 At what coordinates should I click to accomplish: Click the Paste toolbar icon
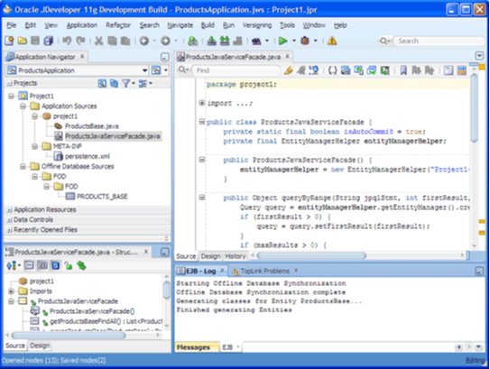tap(125, 41)
